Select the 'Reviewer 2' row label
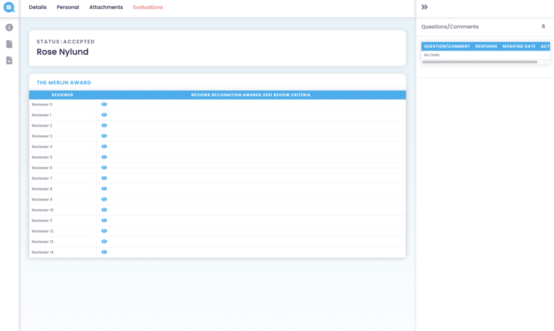Screen dimensions: 554x331 (42, 126)
